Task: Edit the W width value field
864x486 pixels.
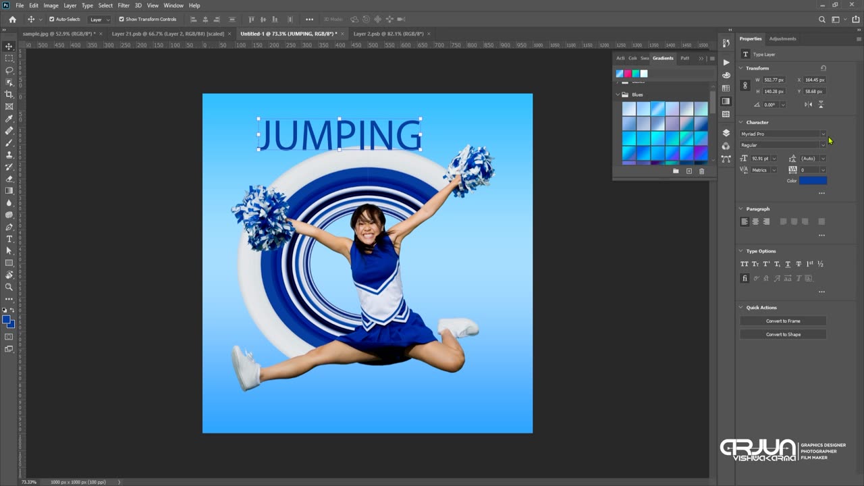Action: [x=774, y=80]
